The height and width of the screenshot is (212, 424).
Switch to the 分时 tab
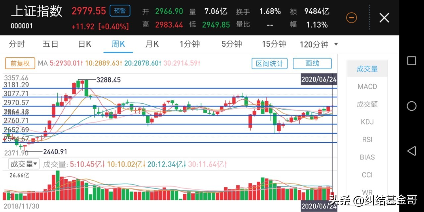pos(17,44)
